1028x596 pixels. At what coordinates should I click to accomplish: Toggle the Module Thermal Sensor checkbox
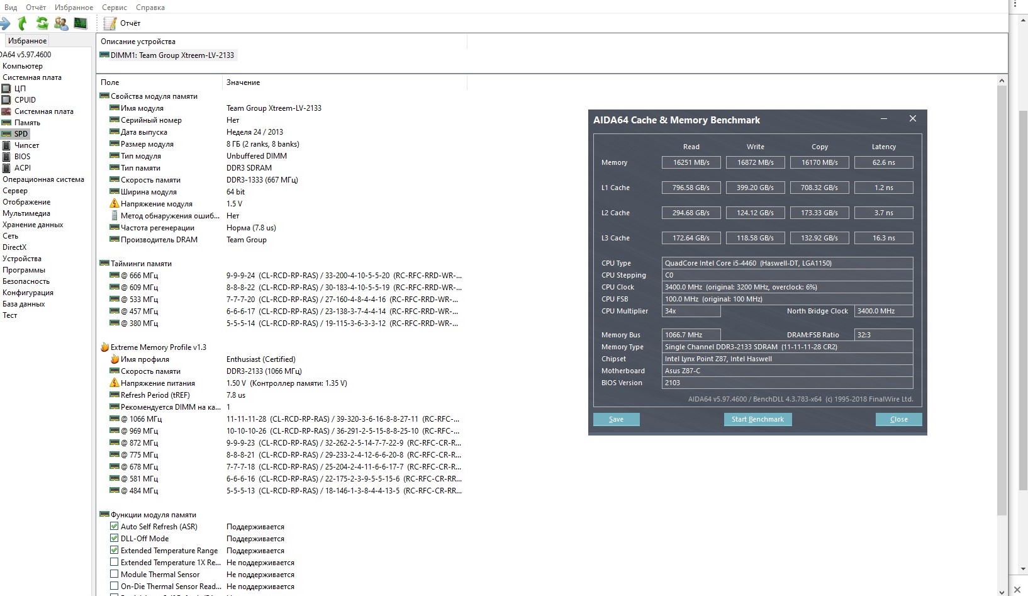click(x=114, y=574)
